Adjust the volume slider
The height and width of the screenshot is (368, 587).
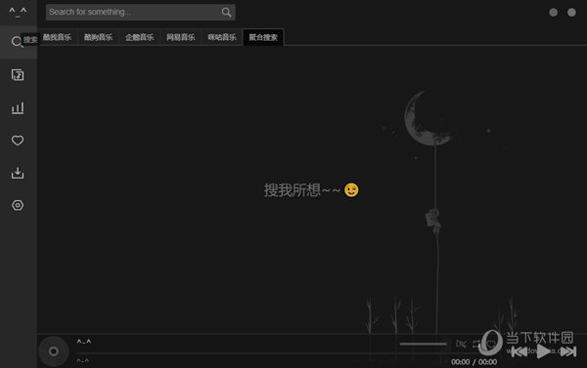[x=423, y=344]
